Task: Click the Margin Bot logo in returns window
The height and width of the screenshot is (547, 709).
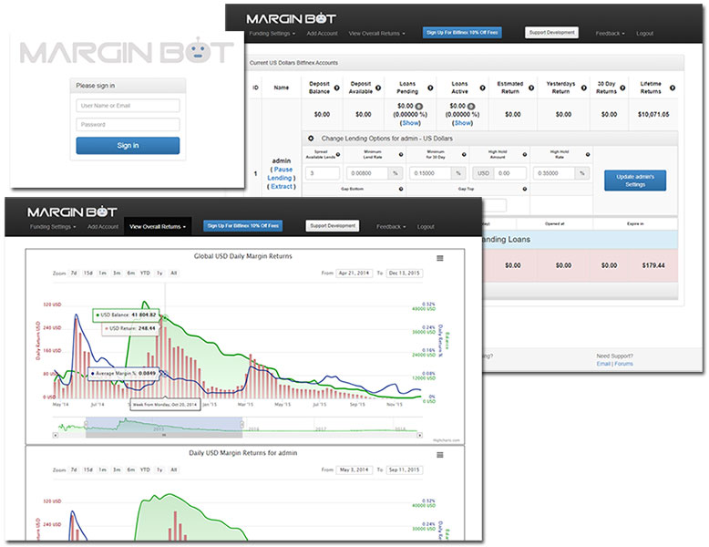Action: (72, 212)
